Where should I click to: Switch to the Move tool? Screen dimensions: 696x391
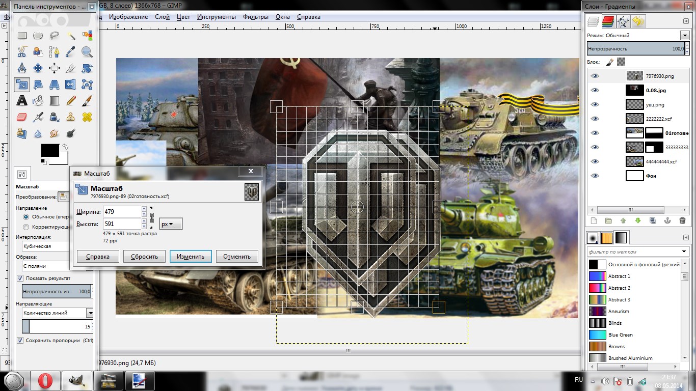[x=38, y=68]
